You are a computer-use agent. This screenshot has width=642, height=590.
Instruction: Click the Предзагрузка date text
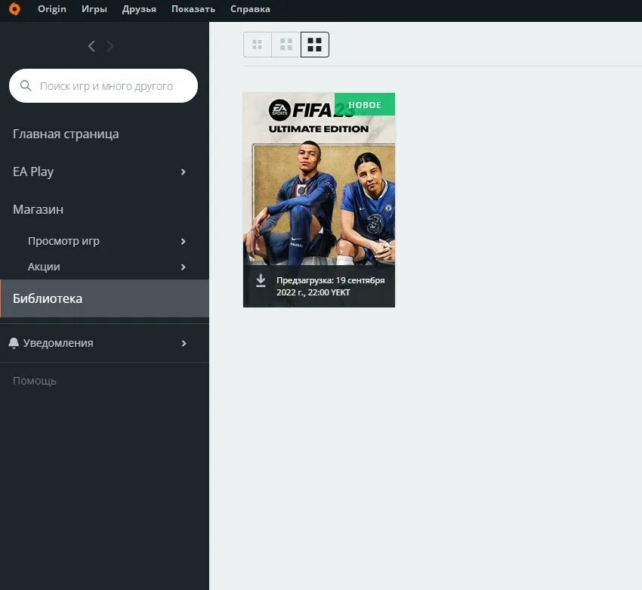pos(330,286)
